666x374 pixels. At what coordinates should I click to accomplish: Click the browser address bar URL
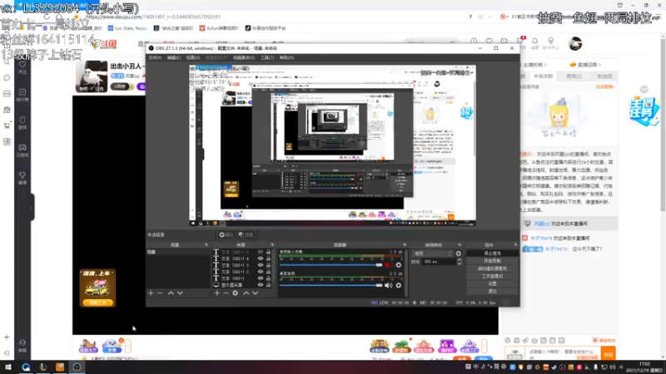(x=153, y=17)
